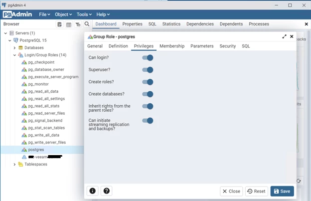Open the Help menu
The image size is (311, 201).
pyautogui.click(x=103, y=14)
